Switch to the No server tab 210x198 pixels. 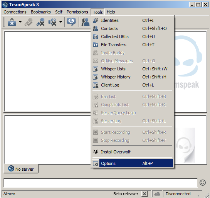click(x=21, y=169)
